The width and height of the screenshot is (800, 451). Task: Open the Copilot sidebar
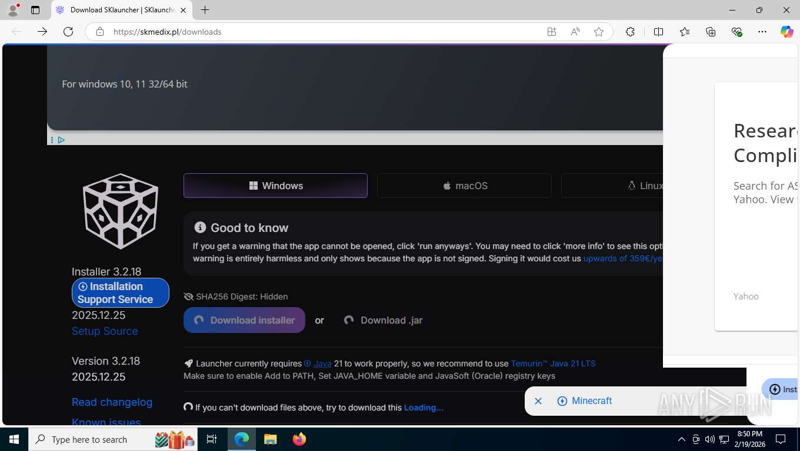point(787,32)
